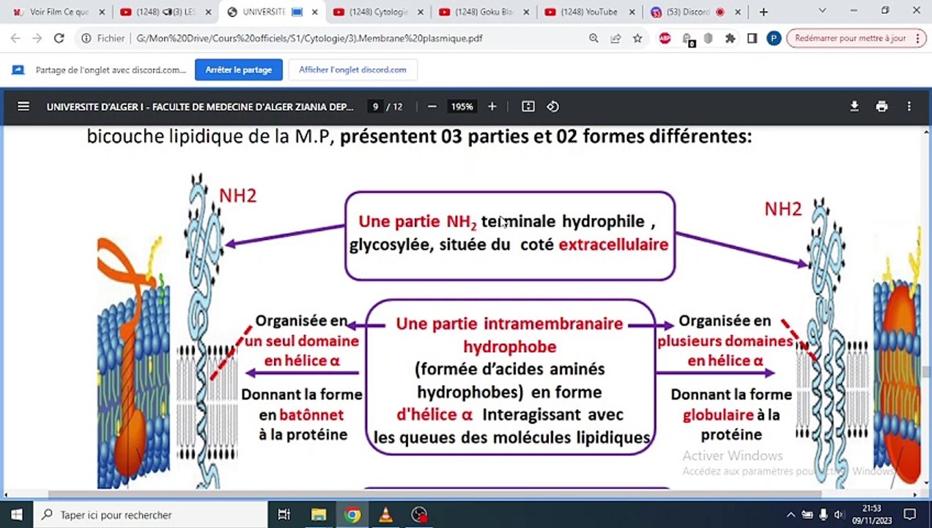Open the AdBlock extension icon
This screenshot has height=528, width=932.
665,38
